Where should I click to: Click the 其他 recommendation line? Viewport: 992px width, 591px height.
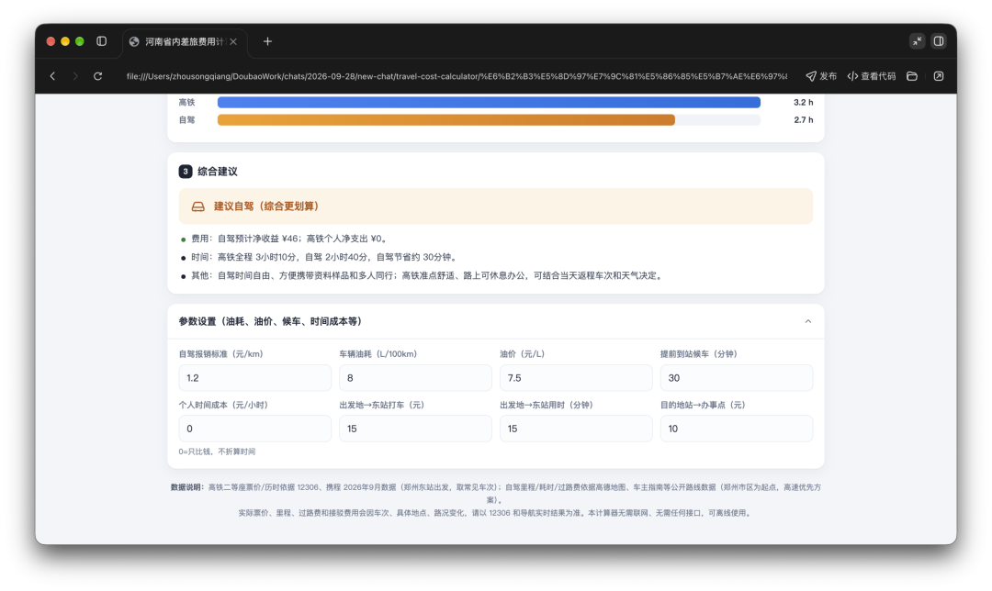(x=427, y=275)
